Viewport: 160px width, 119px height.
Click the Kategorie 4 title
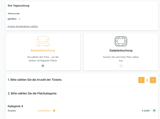15,106
